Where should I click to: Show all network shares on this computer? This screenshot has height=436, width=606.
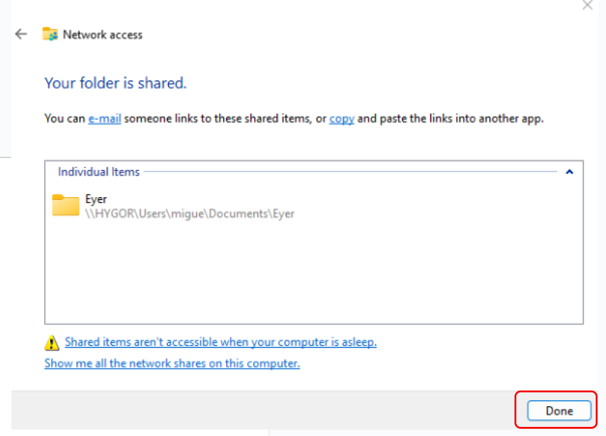pos(172,363)
